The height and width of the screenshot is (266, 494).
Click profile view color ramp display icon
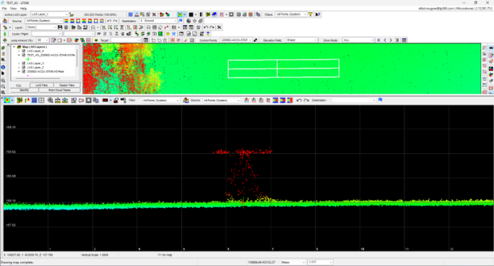pos(7,100)
